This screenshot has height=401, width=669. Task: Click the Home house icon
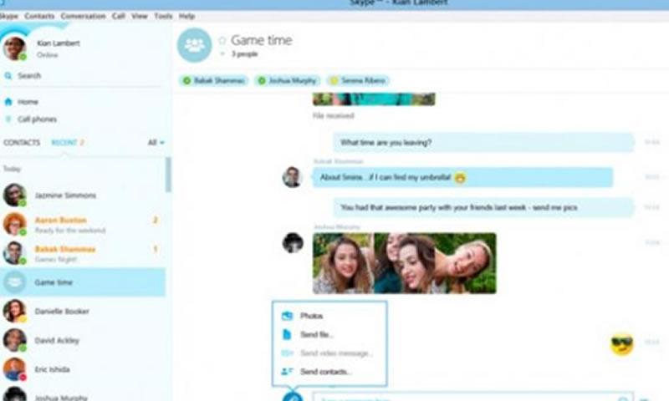[8, 102]
